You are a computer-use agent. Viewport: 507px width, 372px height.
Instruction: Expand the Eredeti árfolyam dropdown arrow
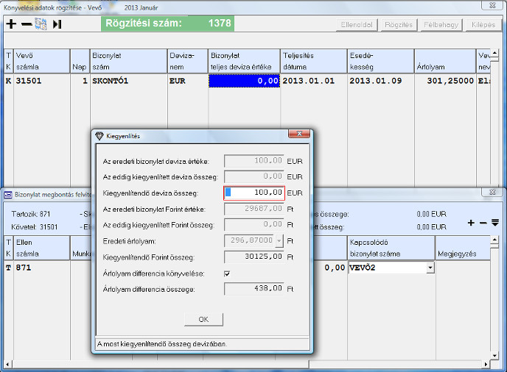pyautogui.click(x=279, y=240)
